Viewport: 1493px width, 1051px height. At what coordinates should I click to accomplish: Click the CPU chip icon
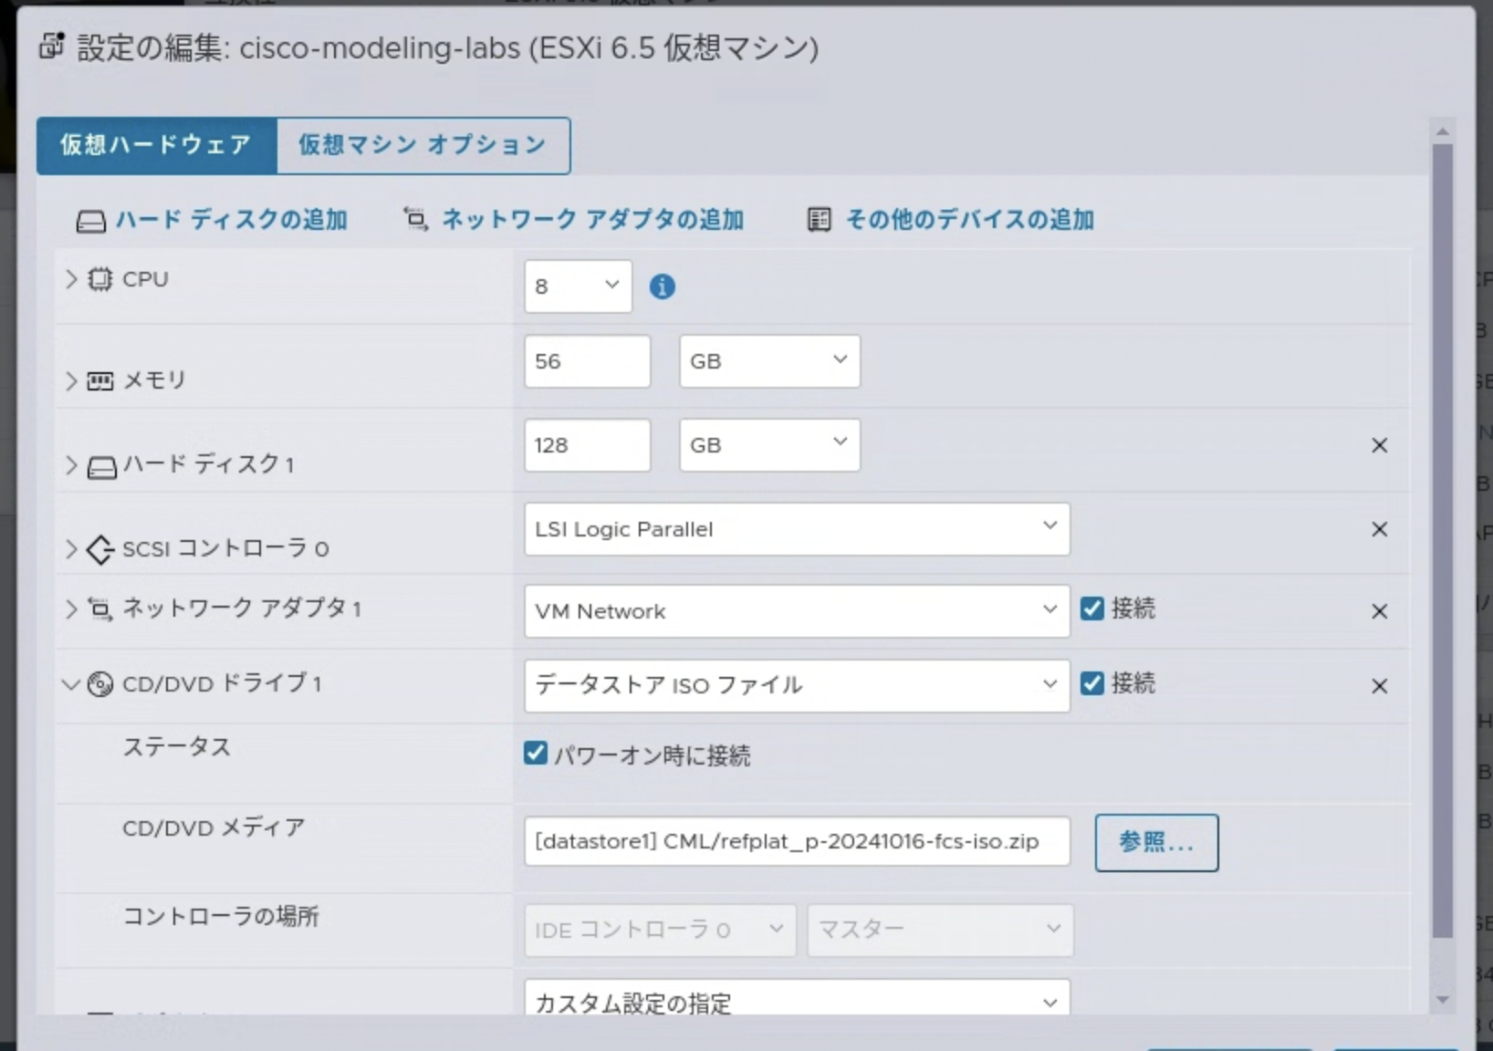pos(102,279)
